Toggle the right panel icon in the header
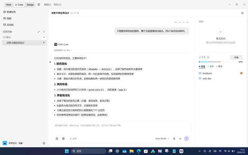Image resolution: width=248 pixels, height=155 pixels. (242, 13)
